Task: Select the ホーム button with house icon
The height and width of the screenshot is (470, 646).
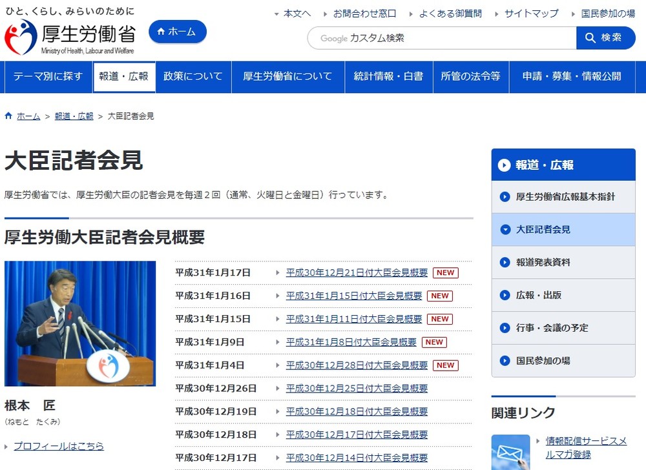Action: point(177,31)
